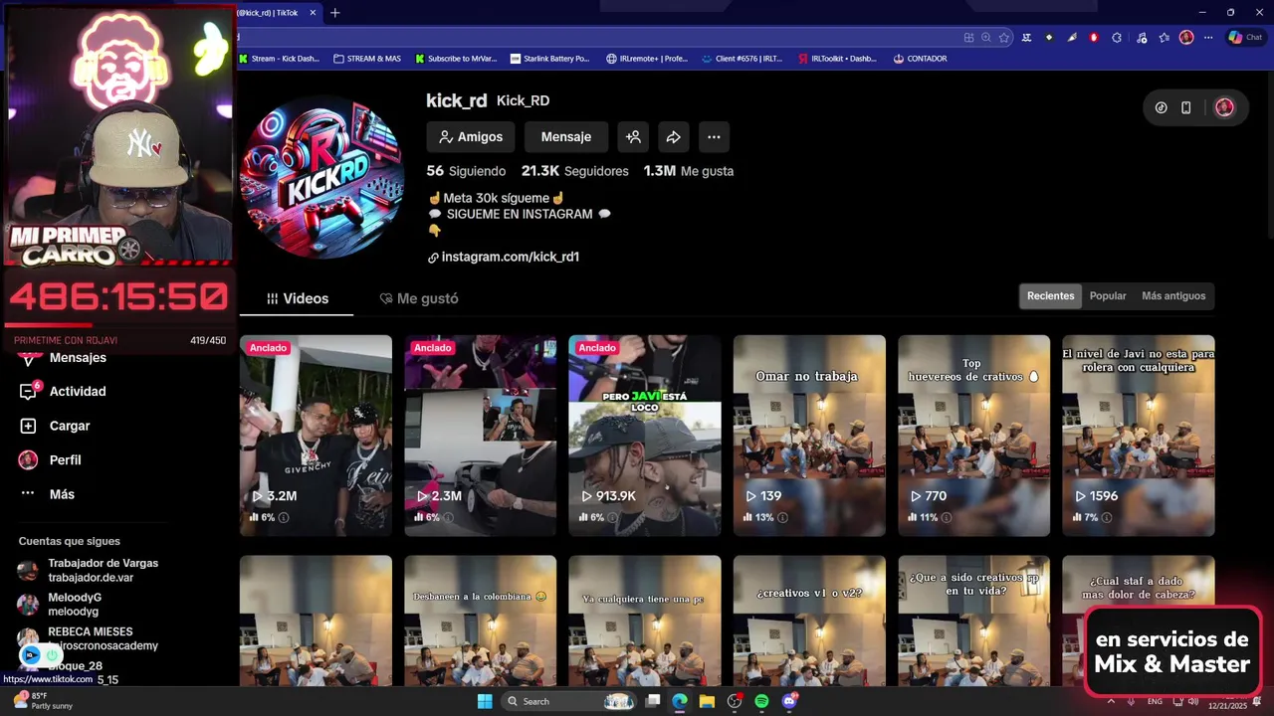Open REBECA MIESES followed account
The width and height of the screenshot is (1274, 716).
click(x=89, y=638)
